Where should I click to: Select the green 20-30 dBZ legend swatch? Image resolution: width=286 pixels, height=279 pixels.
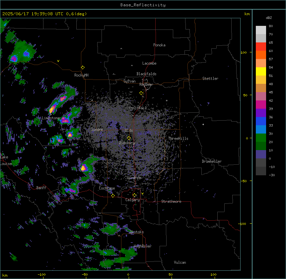tap(261, 138)
